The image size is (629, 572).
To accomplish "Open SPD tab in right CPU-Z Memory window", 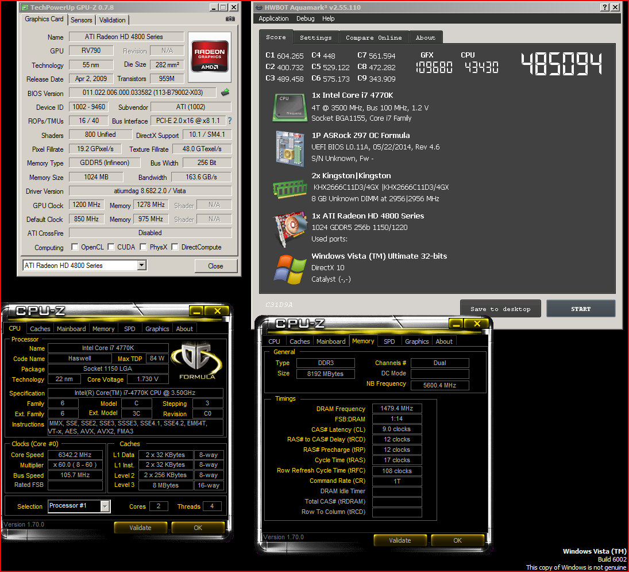I will pyautogui.click(x=389, y=341).
